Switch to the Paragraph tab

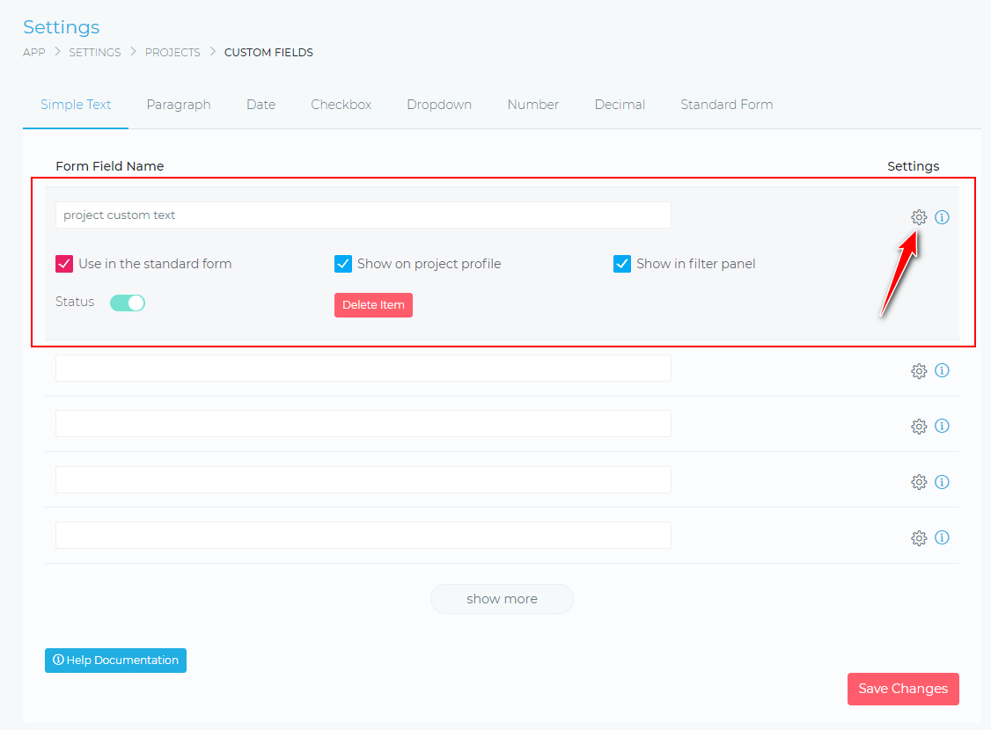tap(179, 104)
